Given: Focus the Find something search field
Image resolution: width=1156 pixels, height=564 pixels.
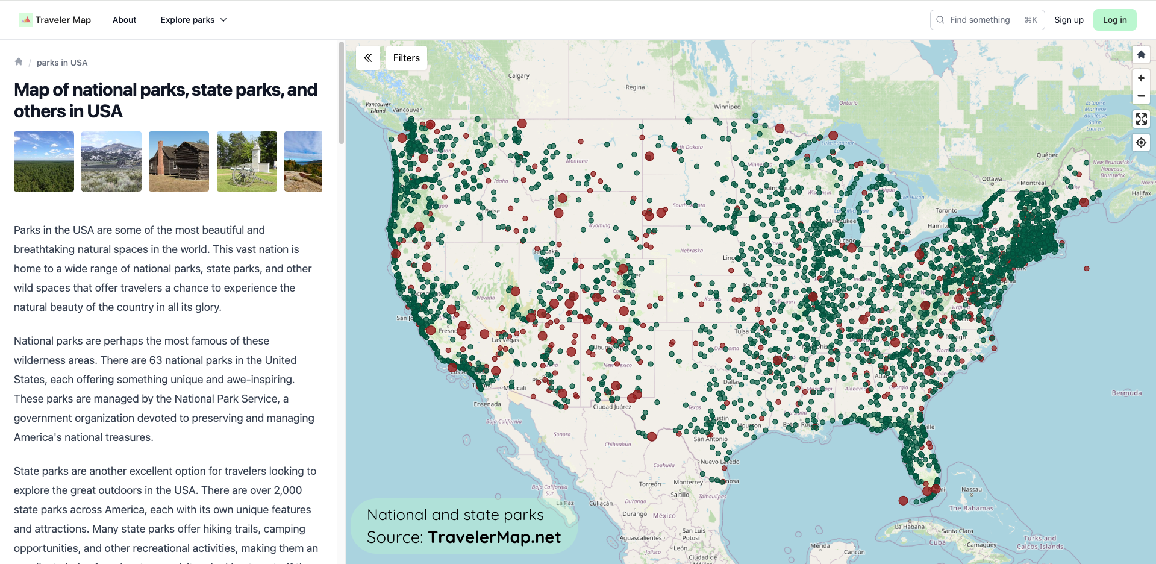Looking at the screenshot, I should pos(987,20).
